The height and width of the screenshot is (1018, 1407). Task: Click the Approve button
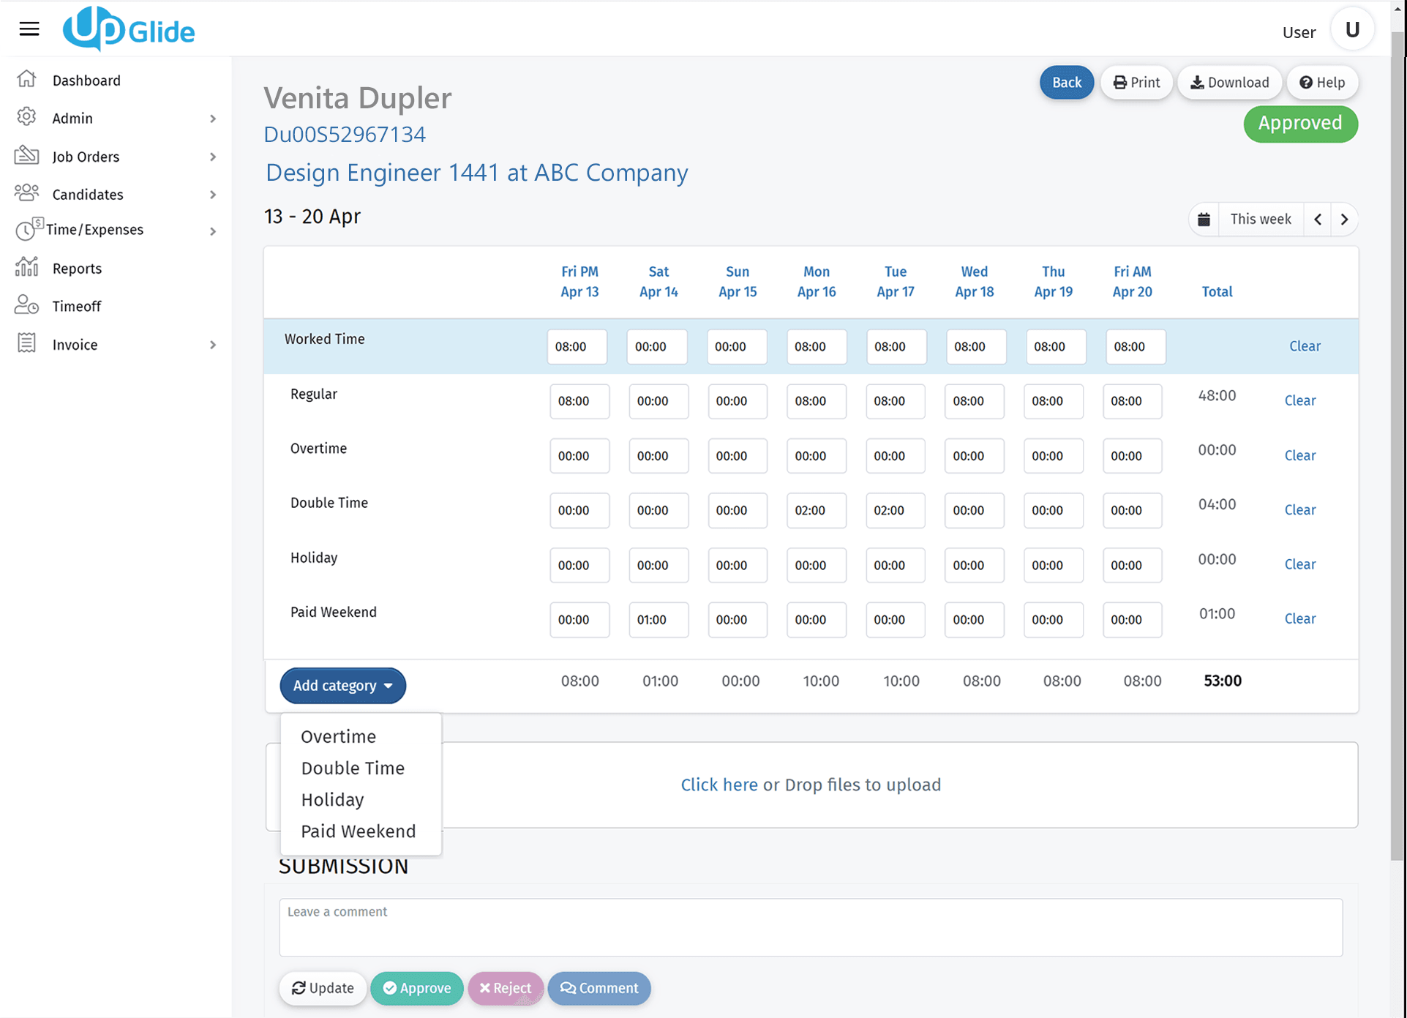[x=417, y=988]
